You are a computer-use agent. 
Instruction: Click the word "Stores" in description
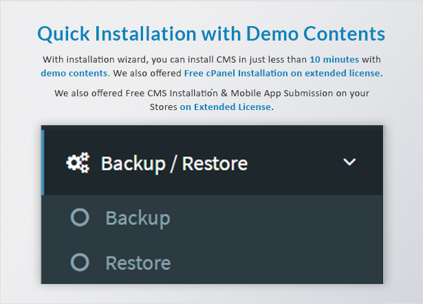[x=164, y=107]
